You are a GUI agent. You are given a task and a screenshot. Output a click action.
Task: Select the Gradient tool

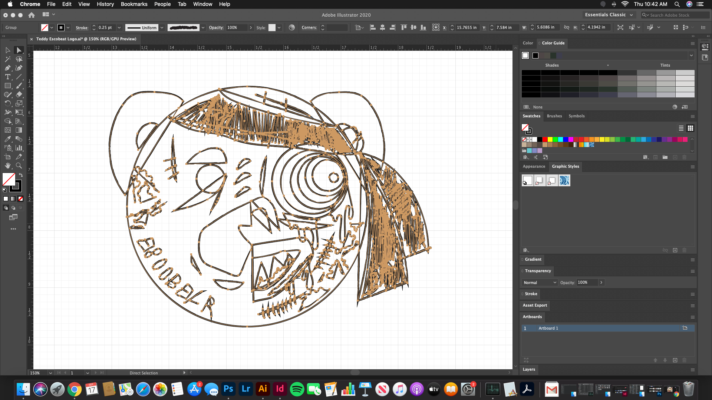[19, 130]
